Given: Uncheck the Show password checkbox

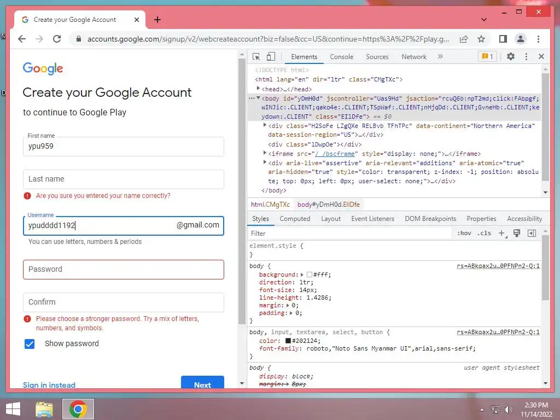Looking at the screenshot, I should [30, 344].
